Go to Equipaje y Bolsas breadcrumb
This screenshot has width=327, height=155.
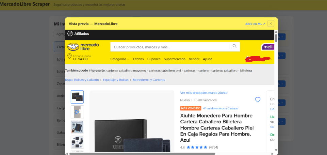tap(116, 80)
